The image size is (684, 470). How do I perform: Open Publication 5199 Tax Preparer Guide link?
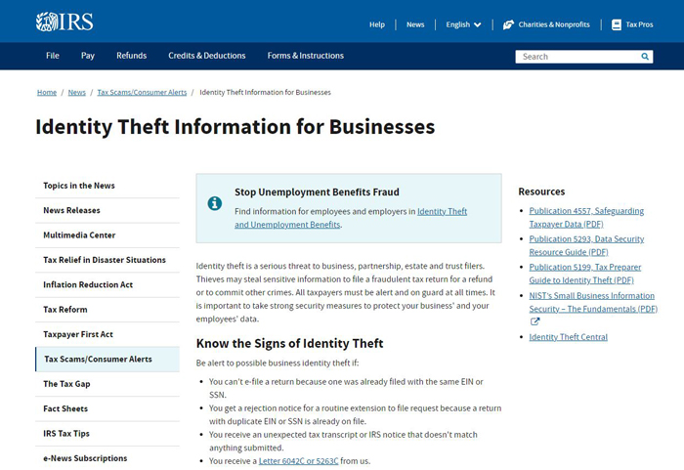tap(585, 274)
